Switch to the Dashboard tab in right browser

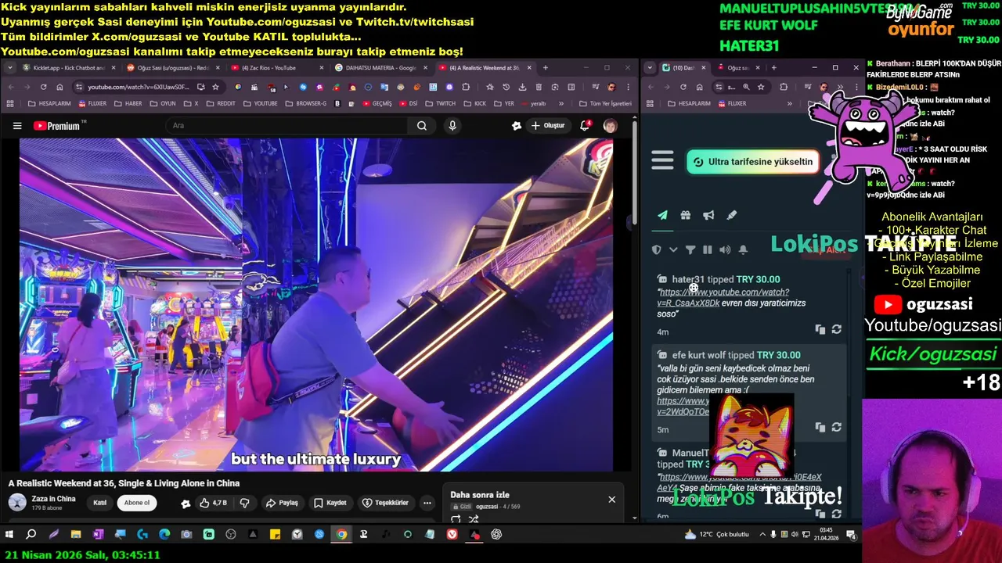coord(683,68)
